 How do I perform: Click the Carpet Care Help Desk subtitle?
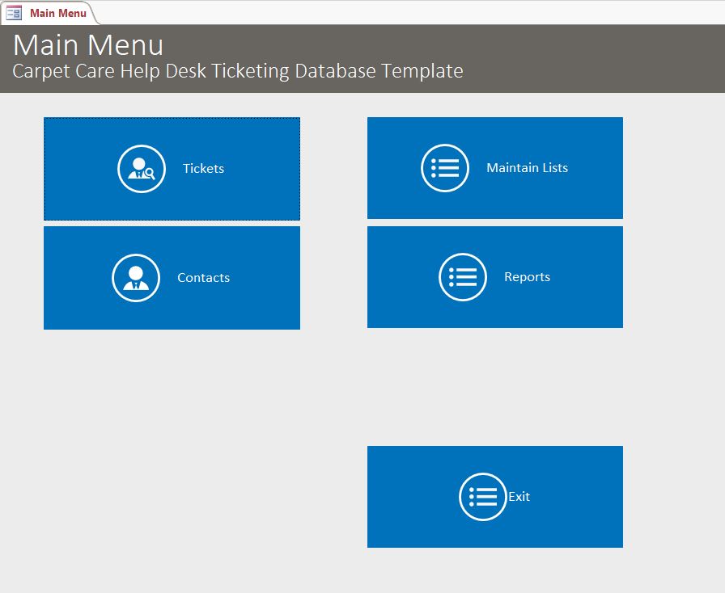point(238,71)
